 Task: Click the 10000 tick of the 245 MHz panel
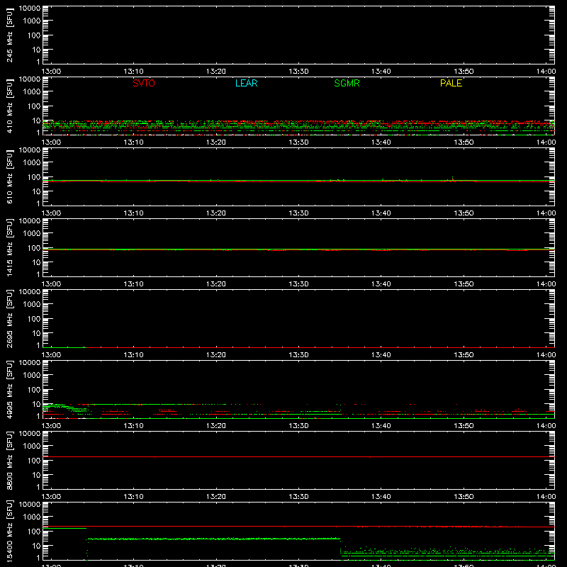click(30, 9)
